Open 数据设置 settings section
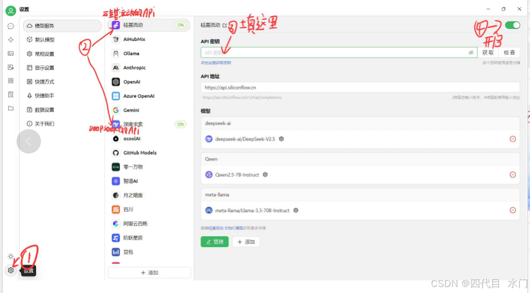Image resolution: width=530 pixels, height=293 pixels. [62, 110]
